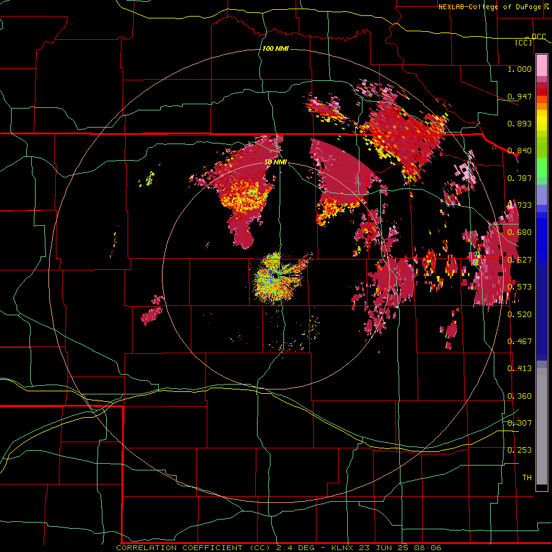Click the 0.467 scale value
This screenshot has height=552, width=552.
pyautogui.click(x=519, y=342)
